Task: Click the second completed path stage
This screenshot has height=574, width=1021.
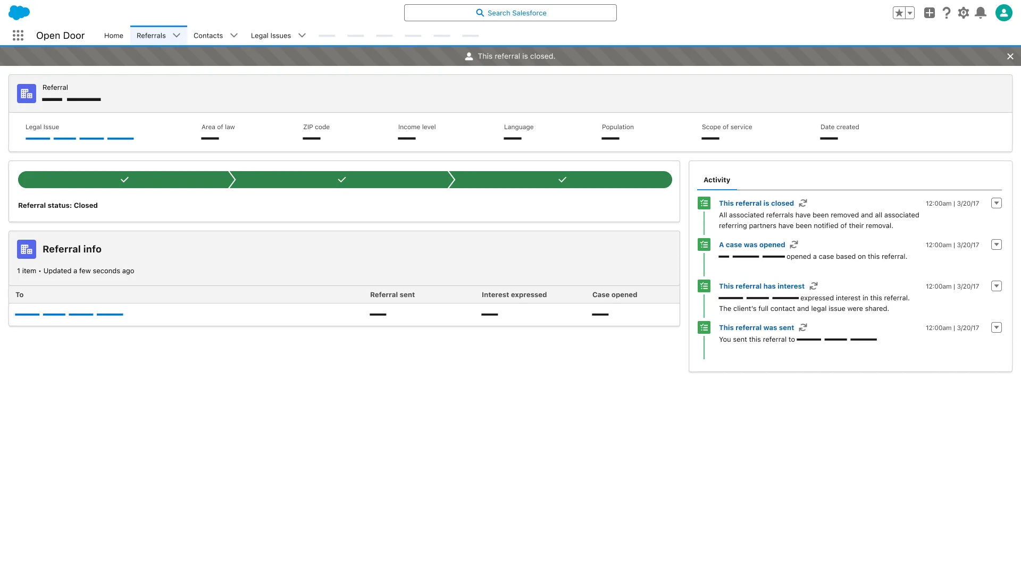Action: tap(342, 180)
